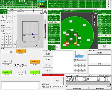Click fielder marker 25 near first base

click(78, 45)
